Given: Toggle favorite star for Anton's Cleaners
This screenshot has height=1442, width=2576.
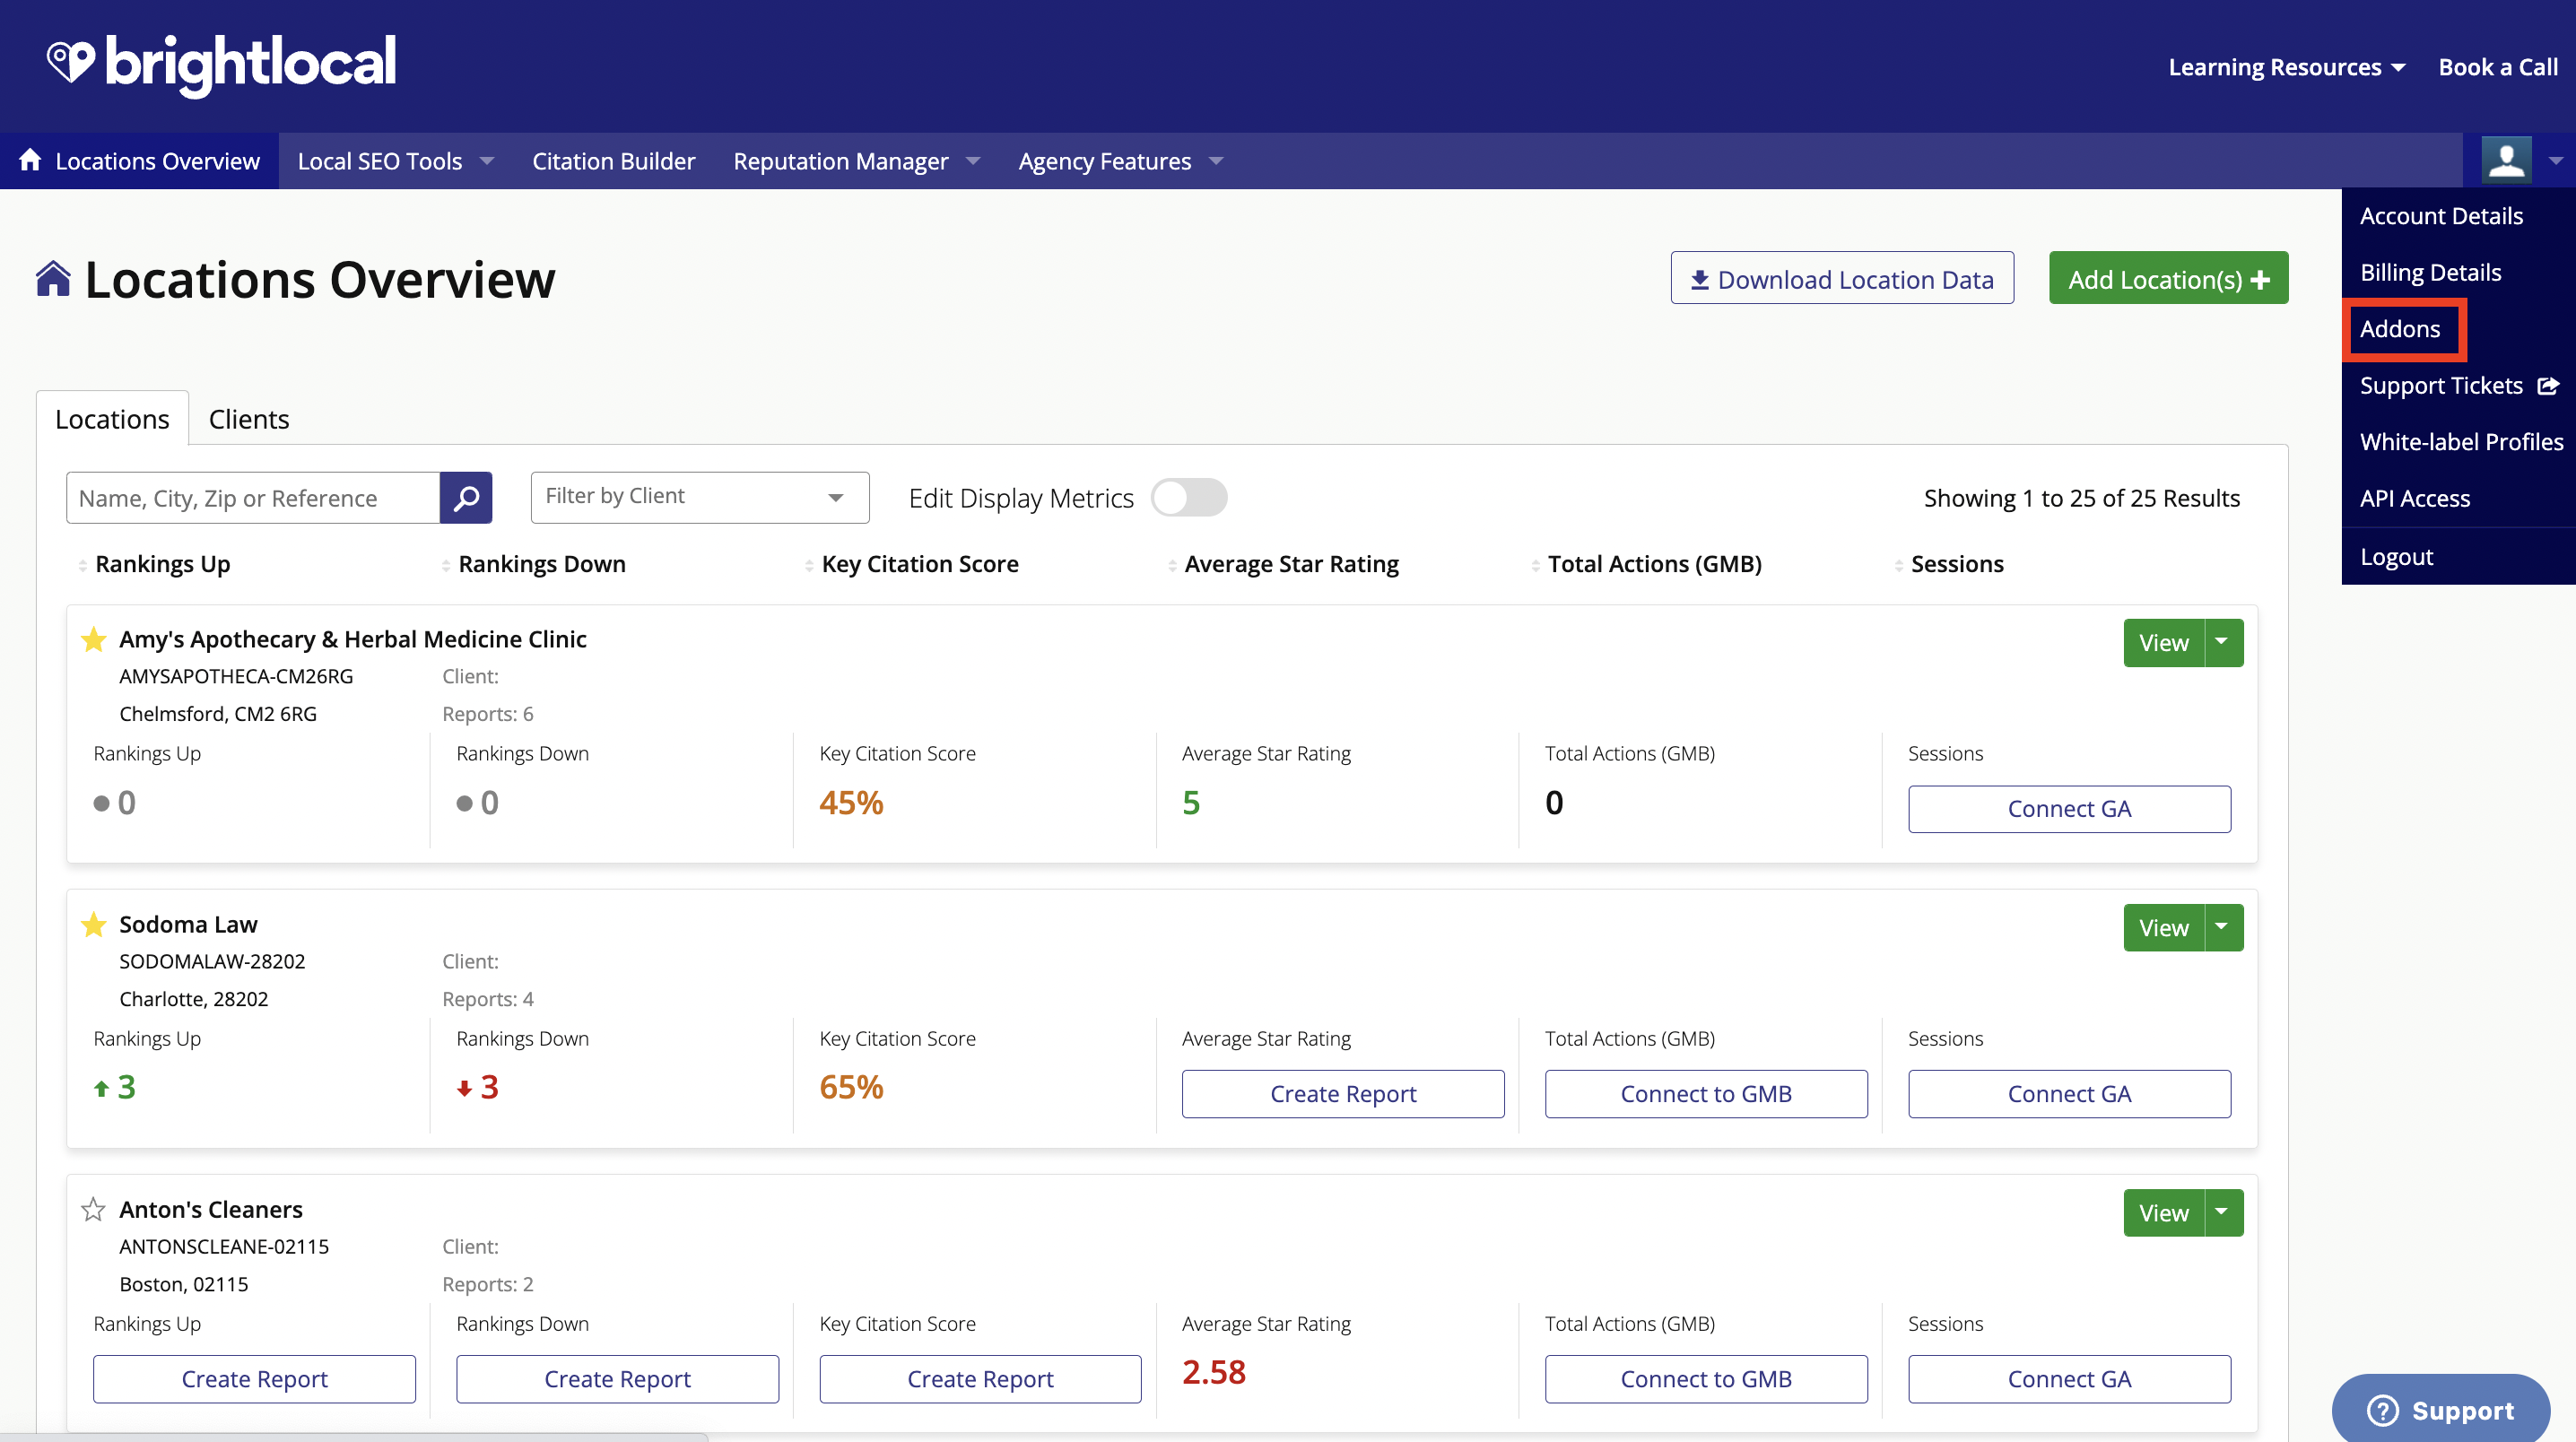Looking at the screenshot, I should point(94,1210).
